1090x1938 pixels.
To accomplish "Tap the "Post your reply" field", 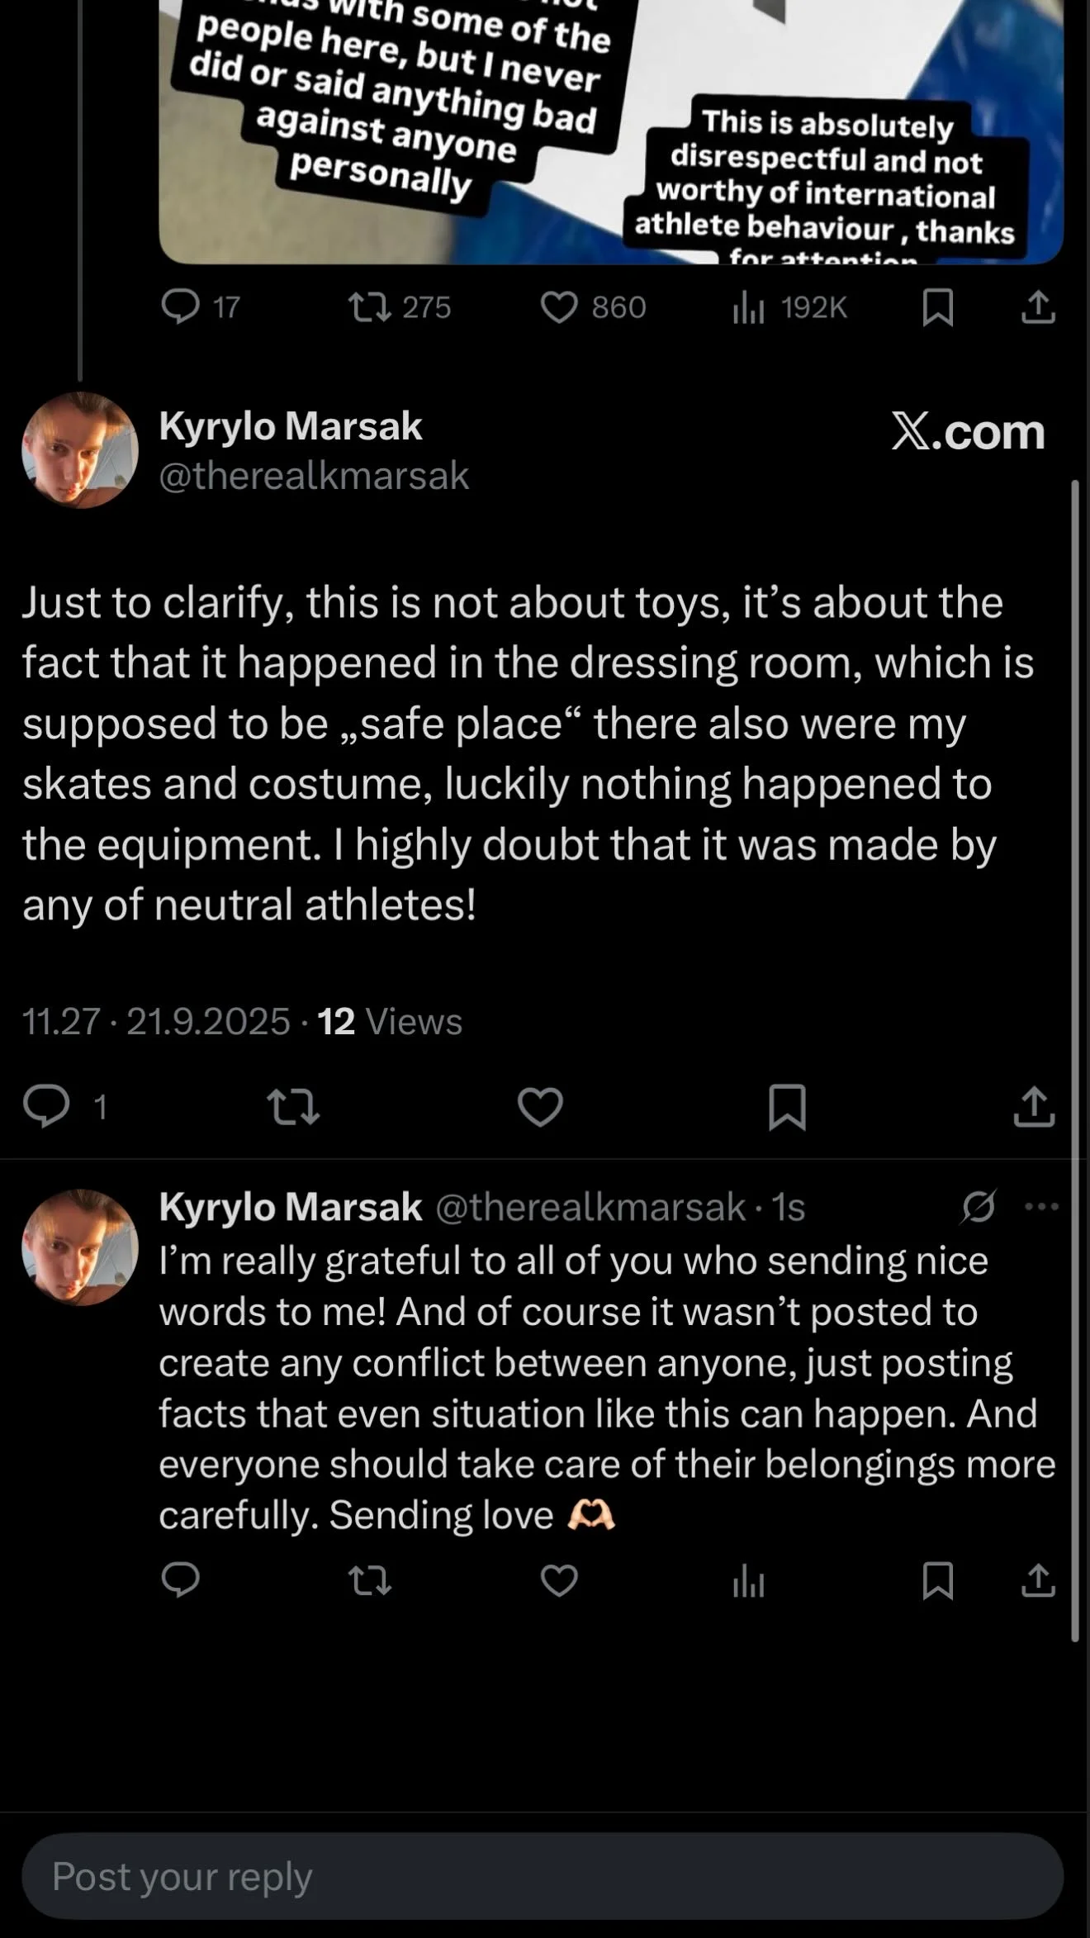I will 542,1876.
